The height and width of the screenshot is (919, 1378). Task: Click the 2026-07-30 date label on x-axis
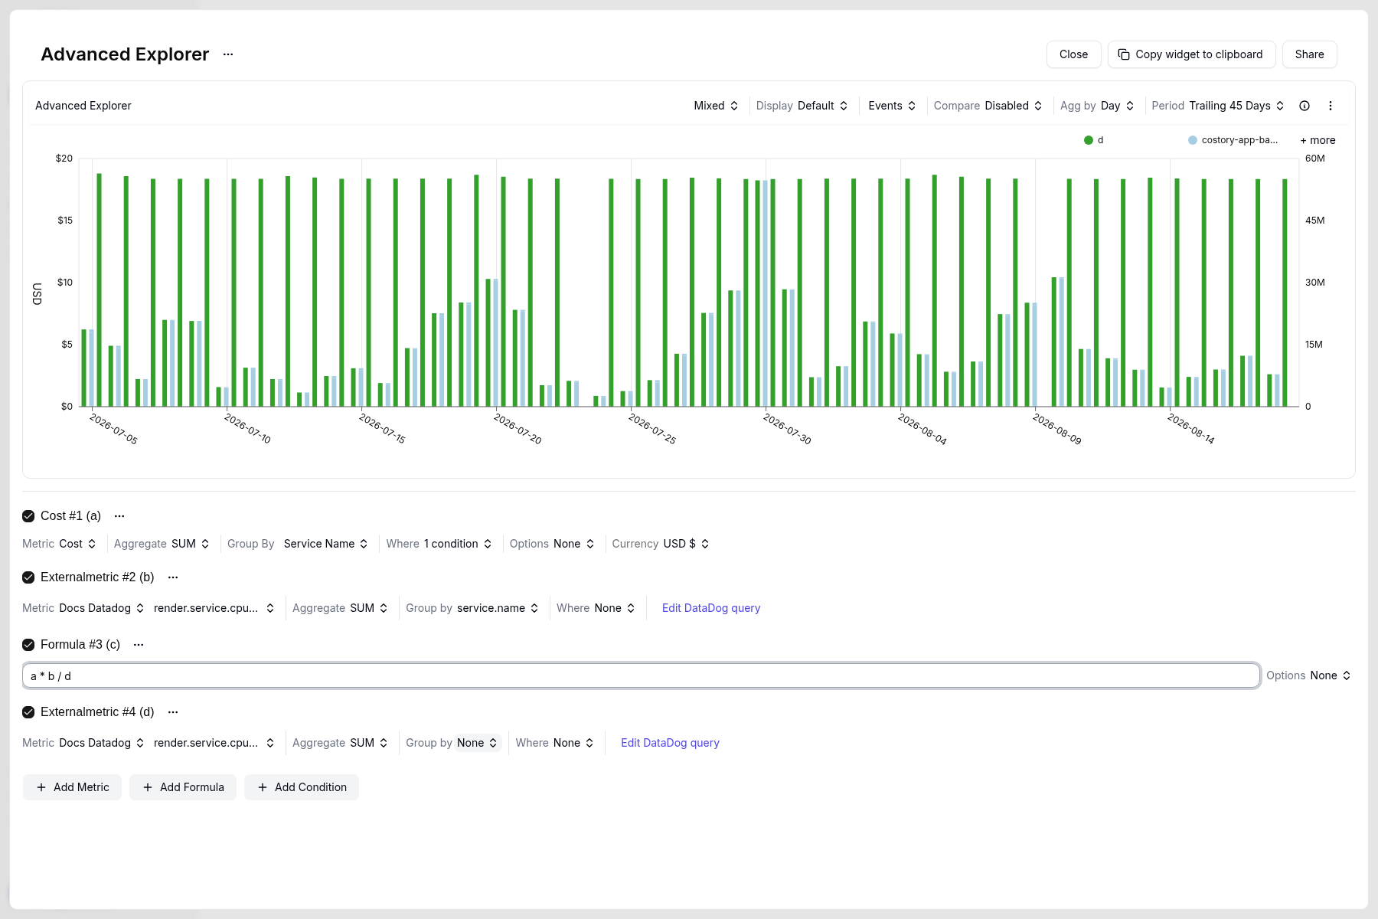(x=787, y=429)
